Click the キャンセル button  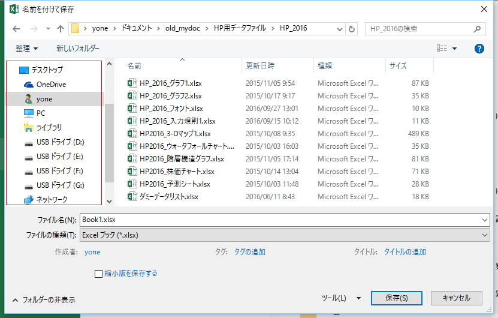[x=457, y=298]
